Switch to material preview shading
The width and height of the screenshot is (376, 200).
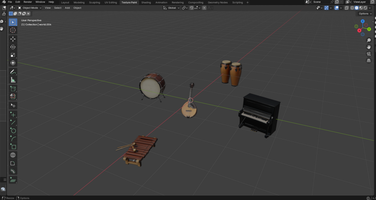361,8
